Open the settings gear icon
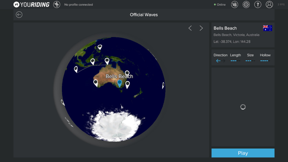Viewport: 288px width, 162px height. pos(246,5)
